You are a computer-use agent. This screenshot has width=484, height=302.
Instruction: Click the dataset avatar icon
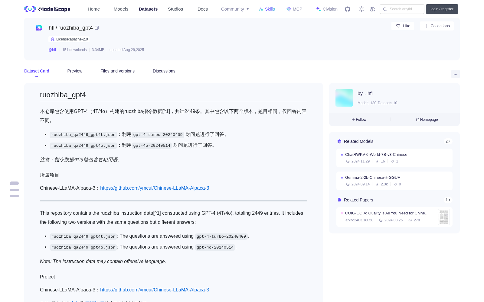(x=39, y=28)
